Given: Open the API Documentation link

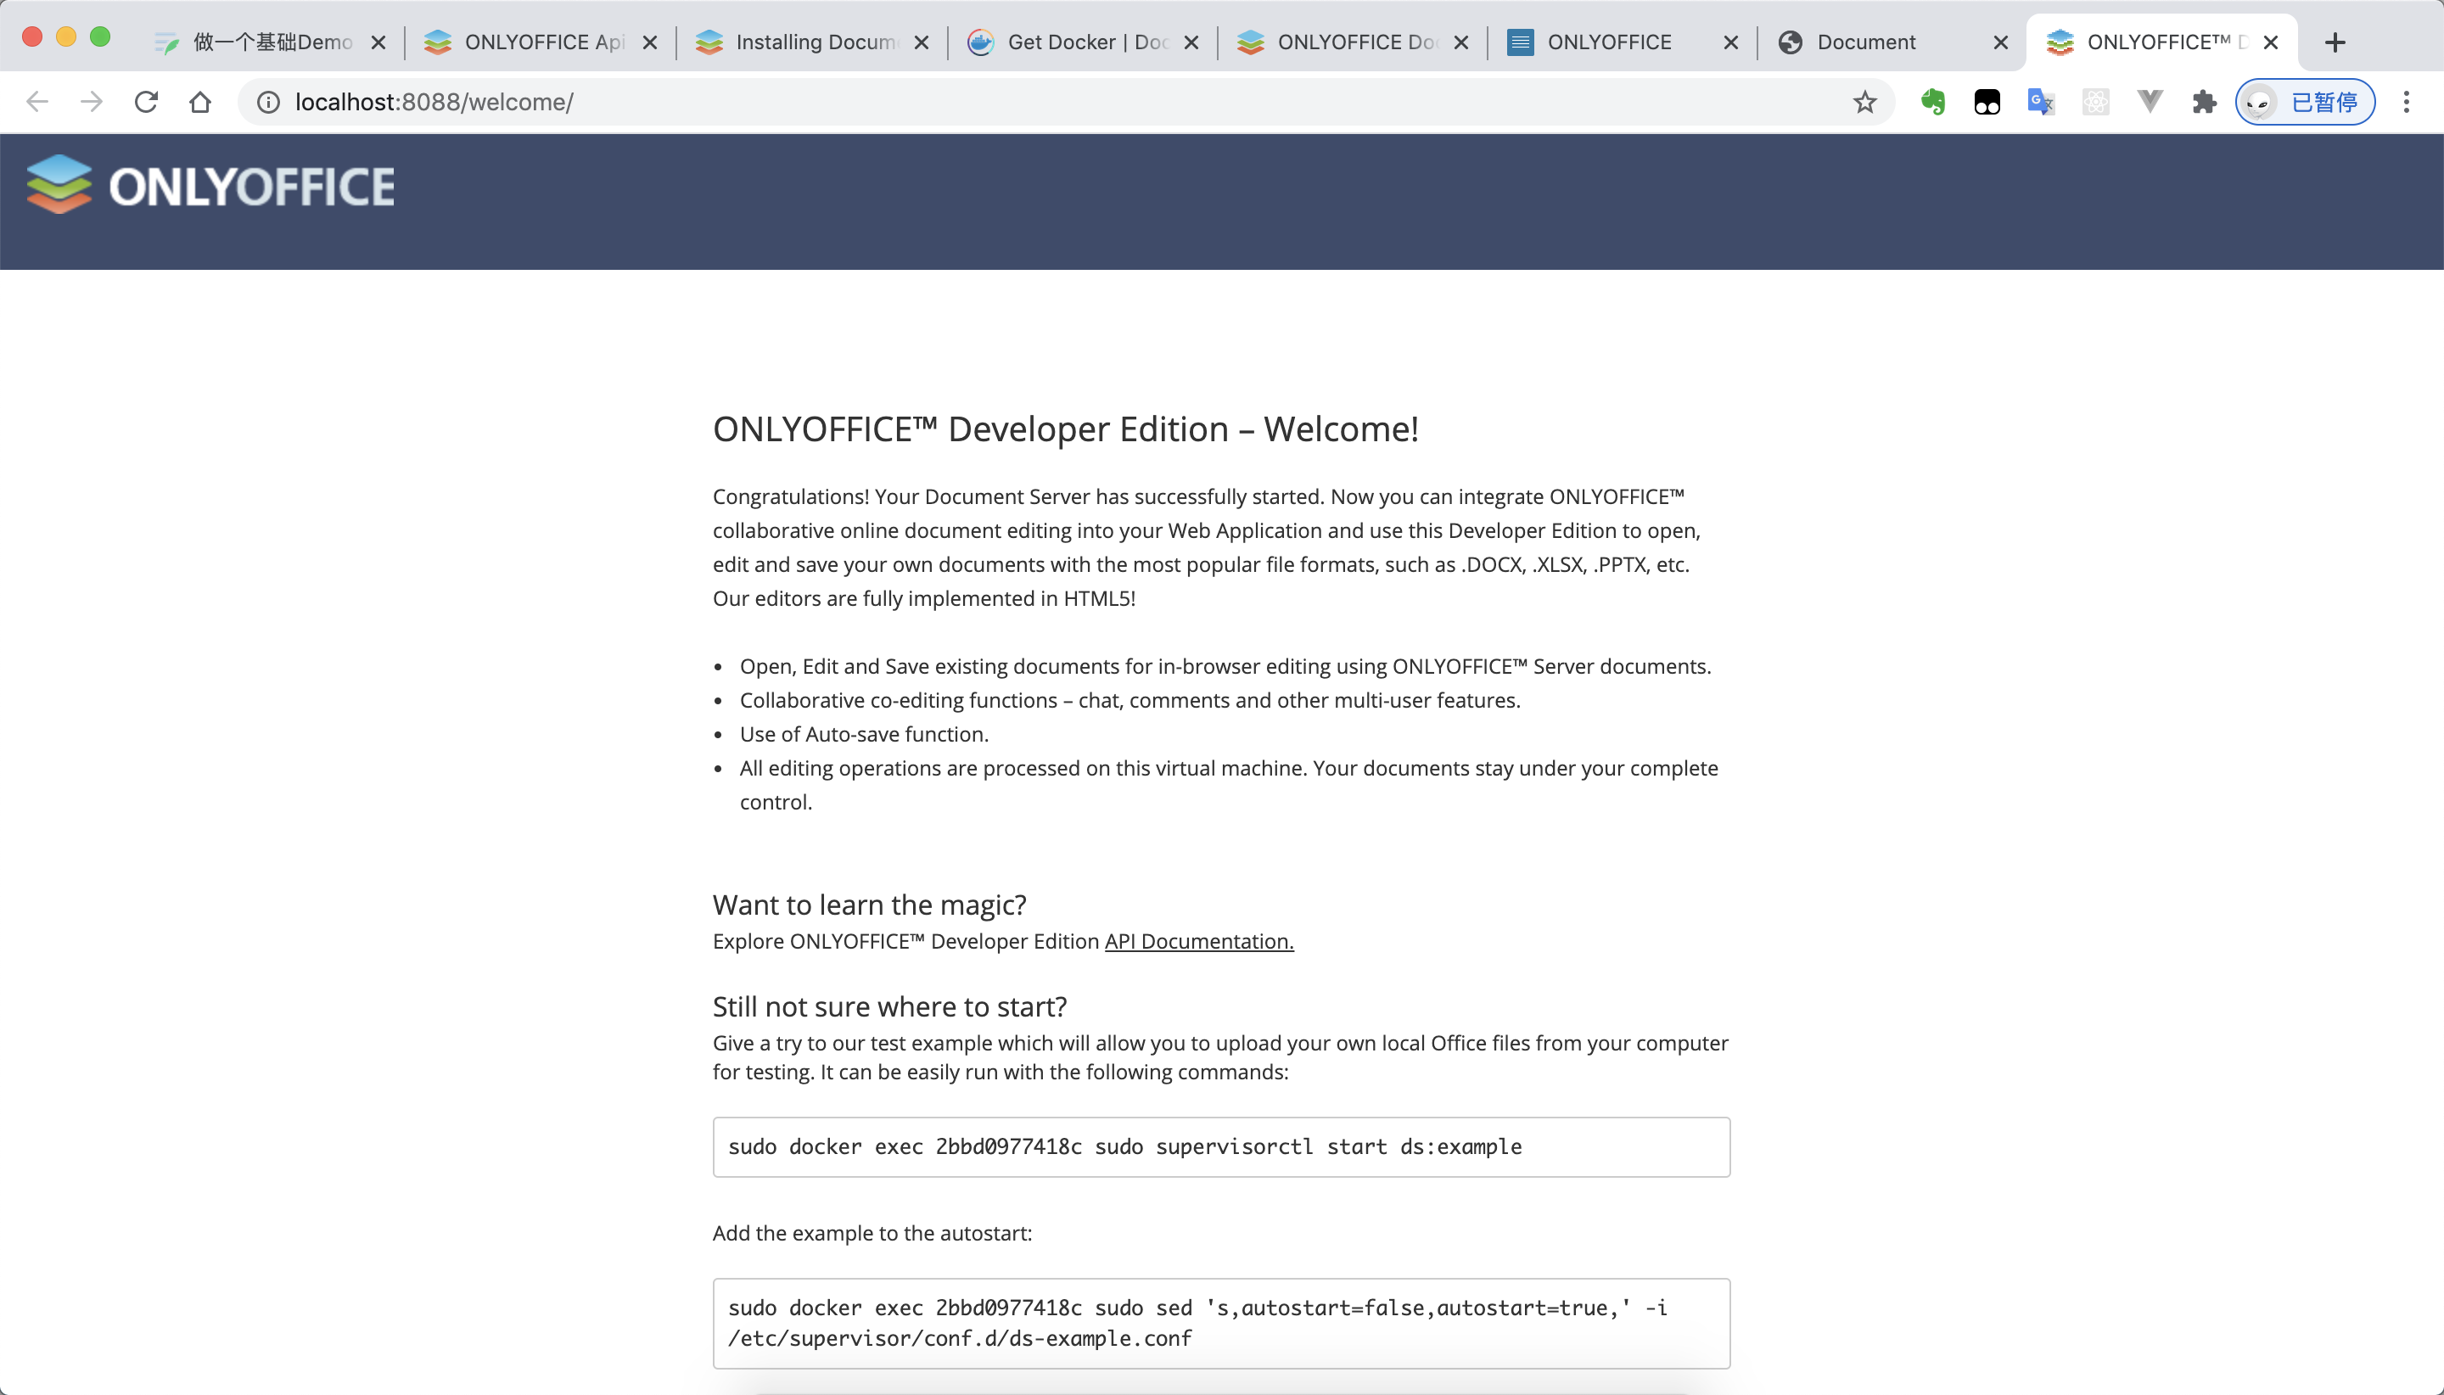Looking at the screenshot, I should tap(1198, 941).
